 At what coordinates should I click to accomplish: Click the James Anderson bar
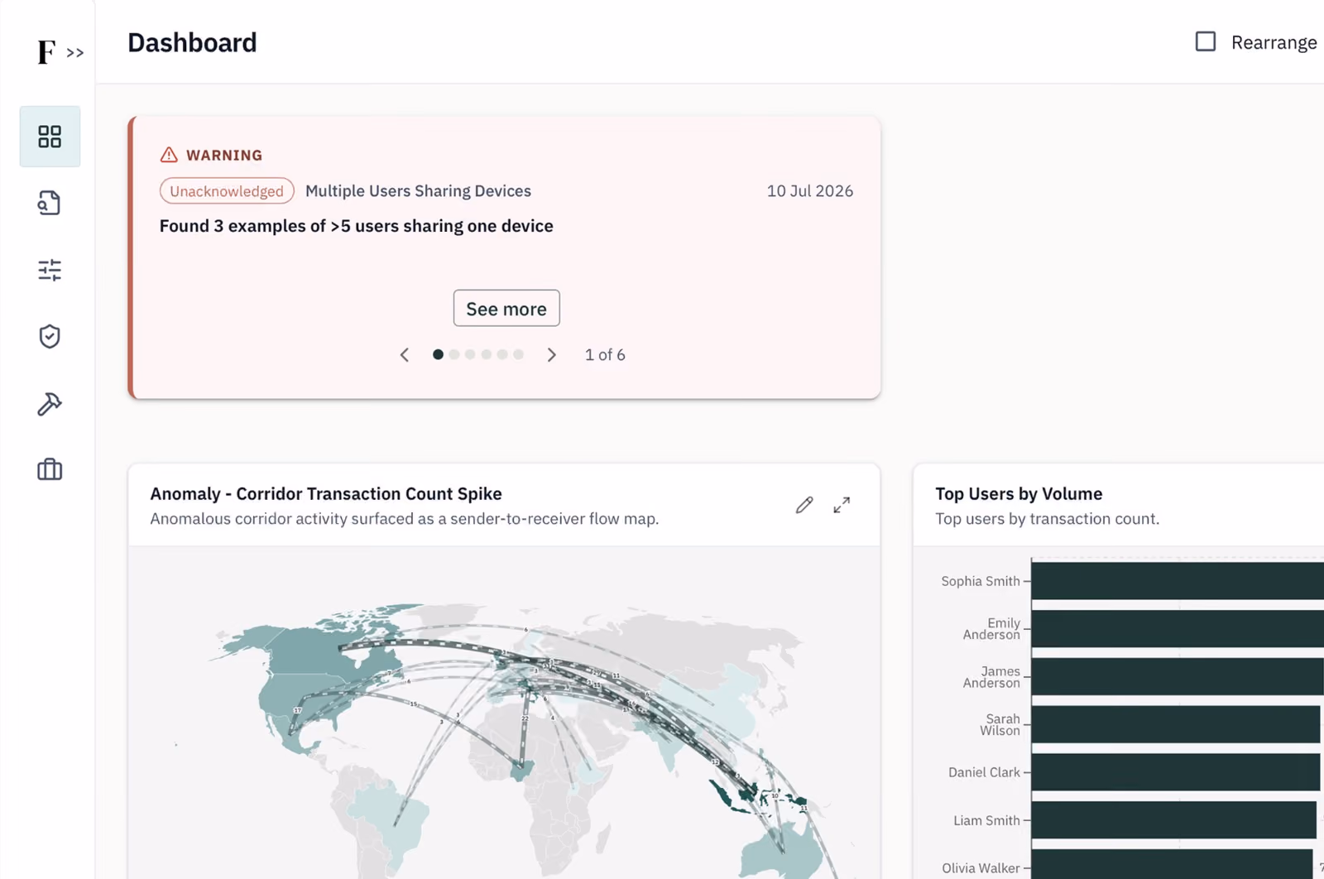1178,677
